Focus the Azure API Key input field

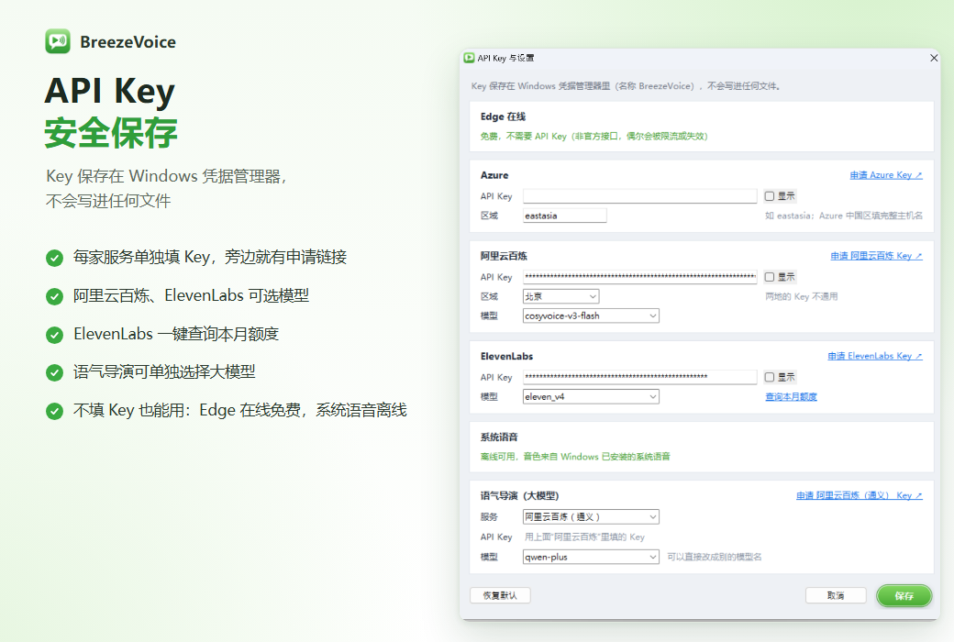pos(639,196)
